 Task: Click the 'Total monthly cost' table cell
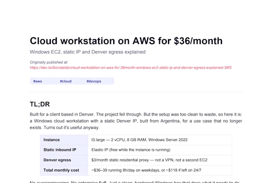64,170
